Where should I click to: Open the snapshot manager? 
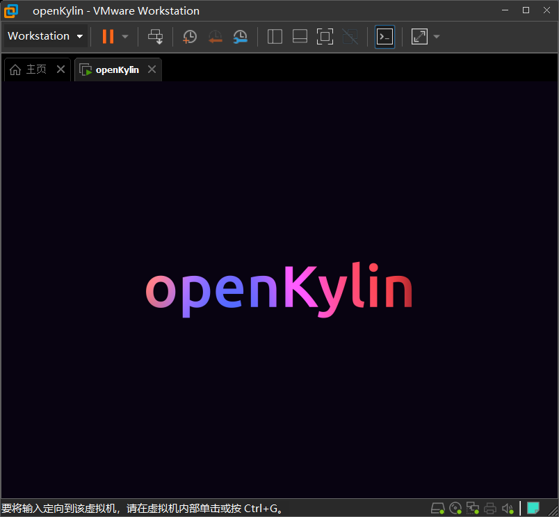[x=241, y=36]
